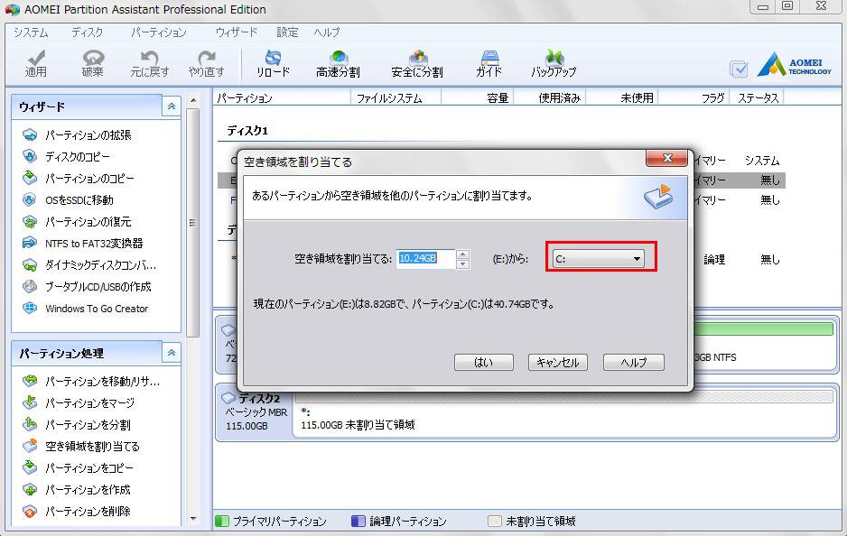Click the sidebar scroll down arrow
Screen dimensions: 847x536
tap(193, 519)
